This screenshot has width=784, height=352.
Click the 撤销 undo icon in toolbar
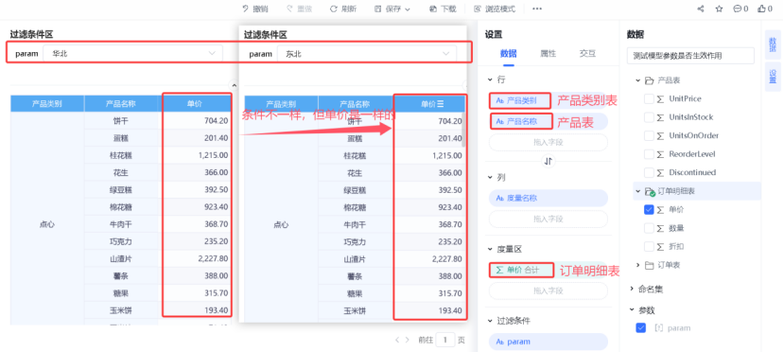[246, 9]
